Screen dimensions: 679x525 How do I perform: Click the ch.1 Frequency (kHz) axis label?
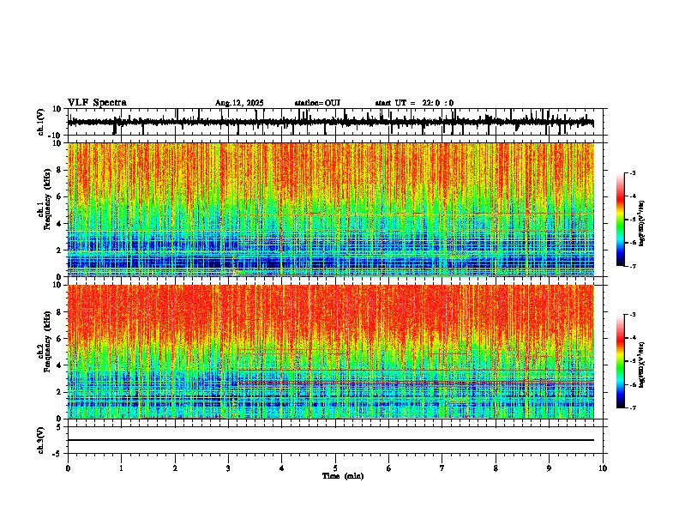coord(45,199)
